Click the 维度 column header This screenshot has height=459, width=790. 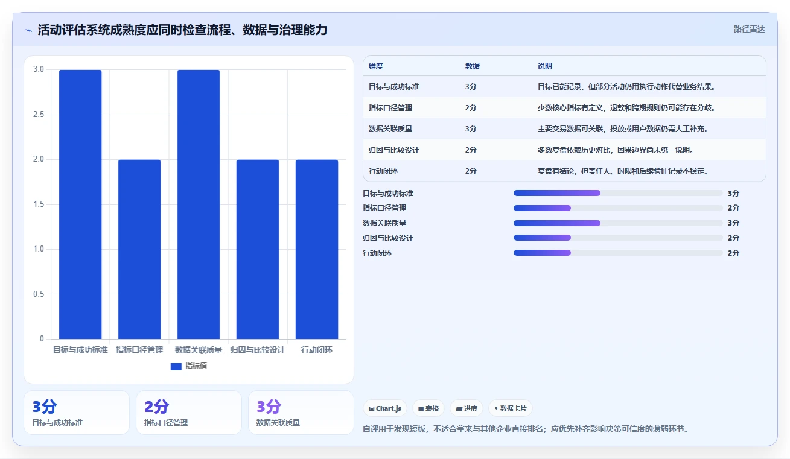[x=376, y=66]
